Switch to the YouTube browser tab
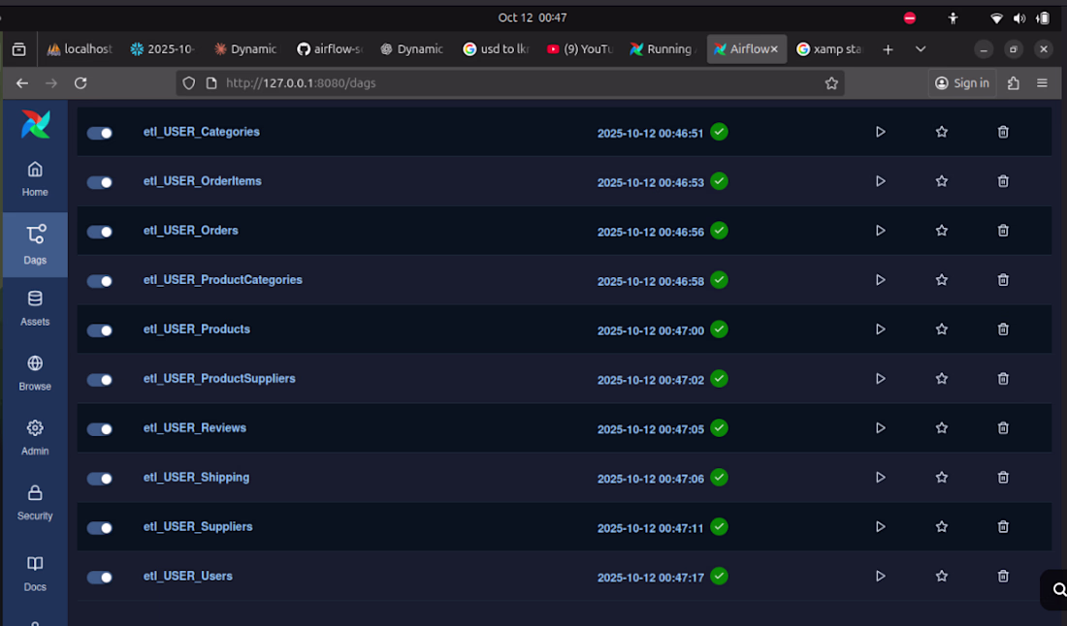1067x626 pixels. [x=580, y=49]
